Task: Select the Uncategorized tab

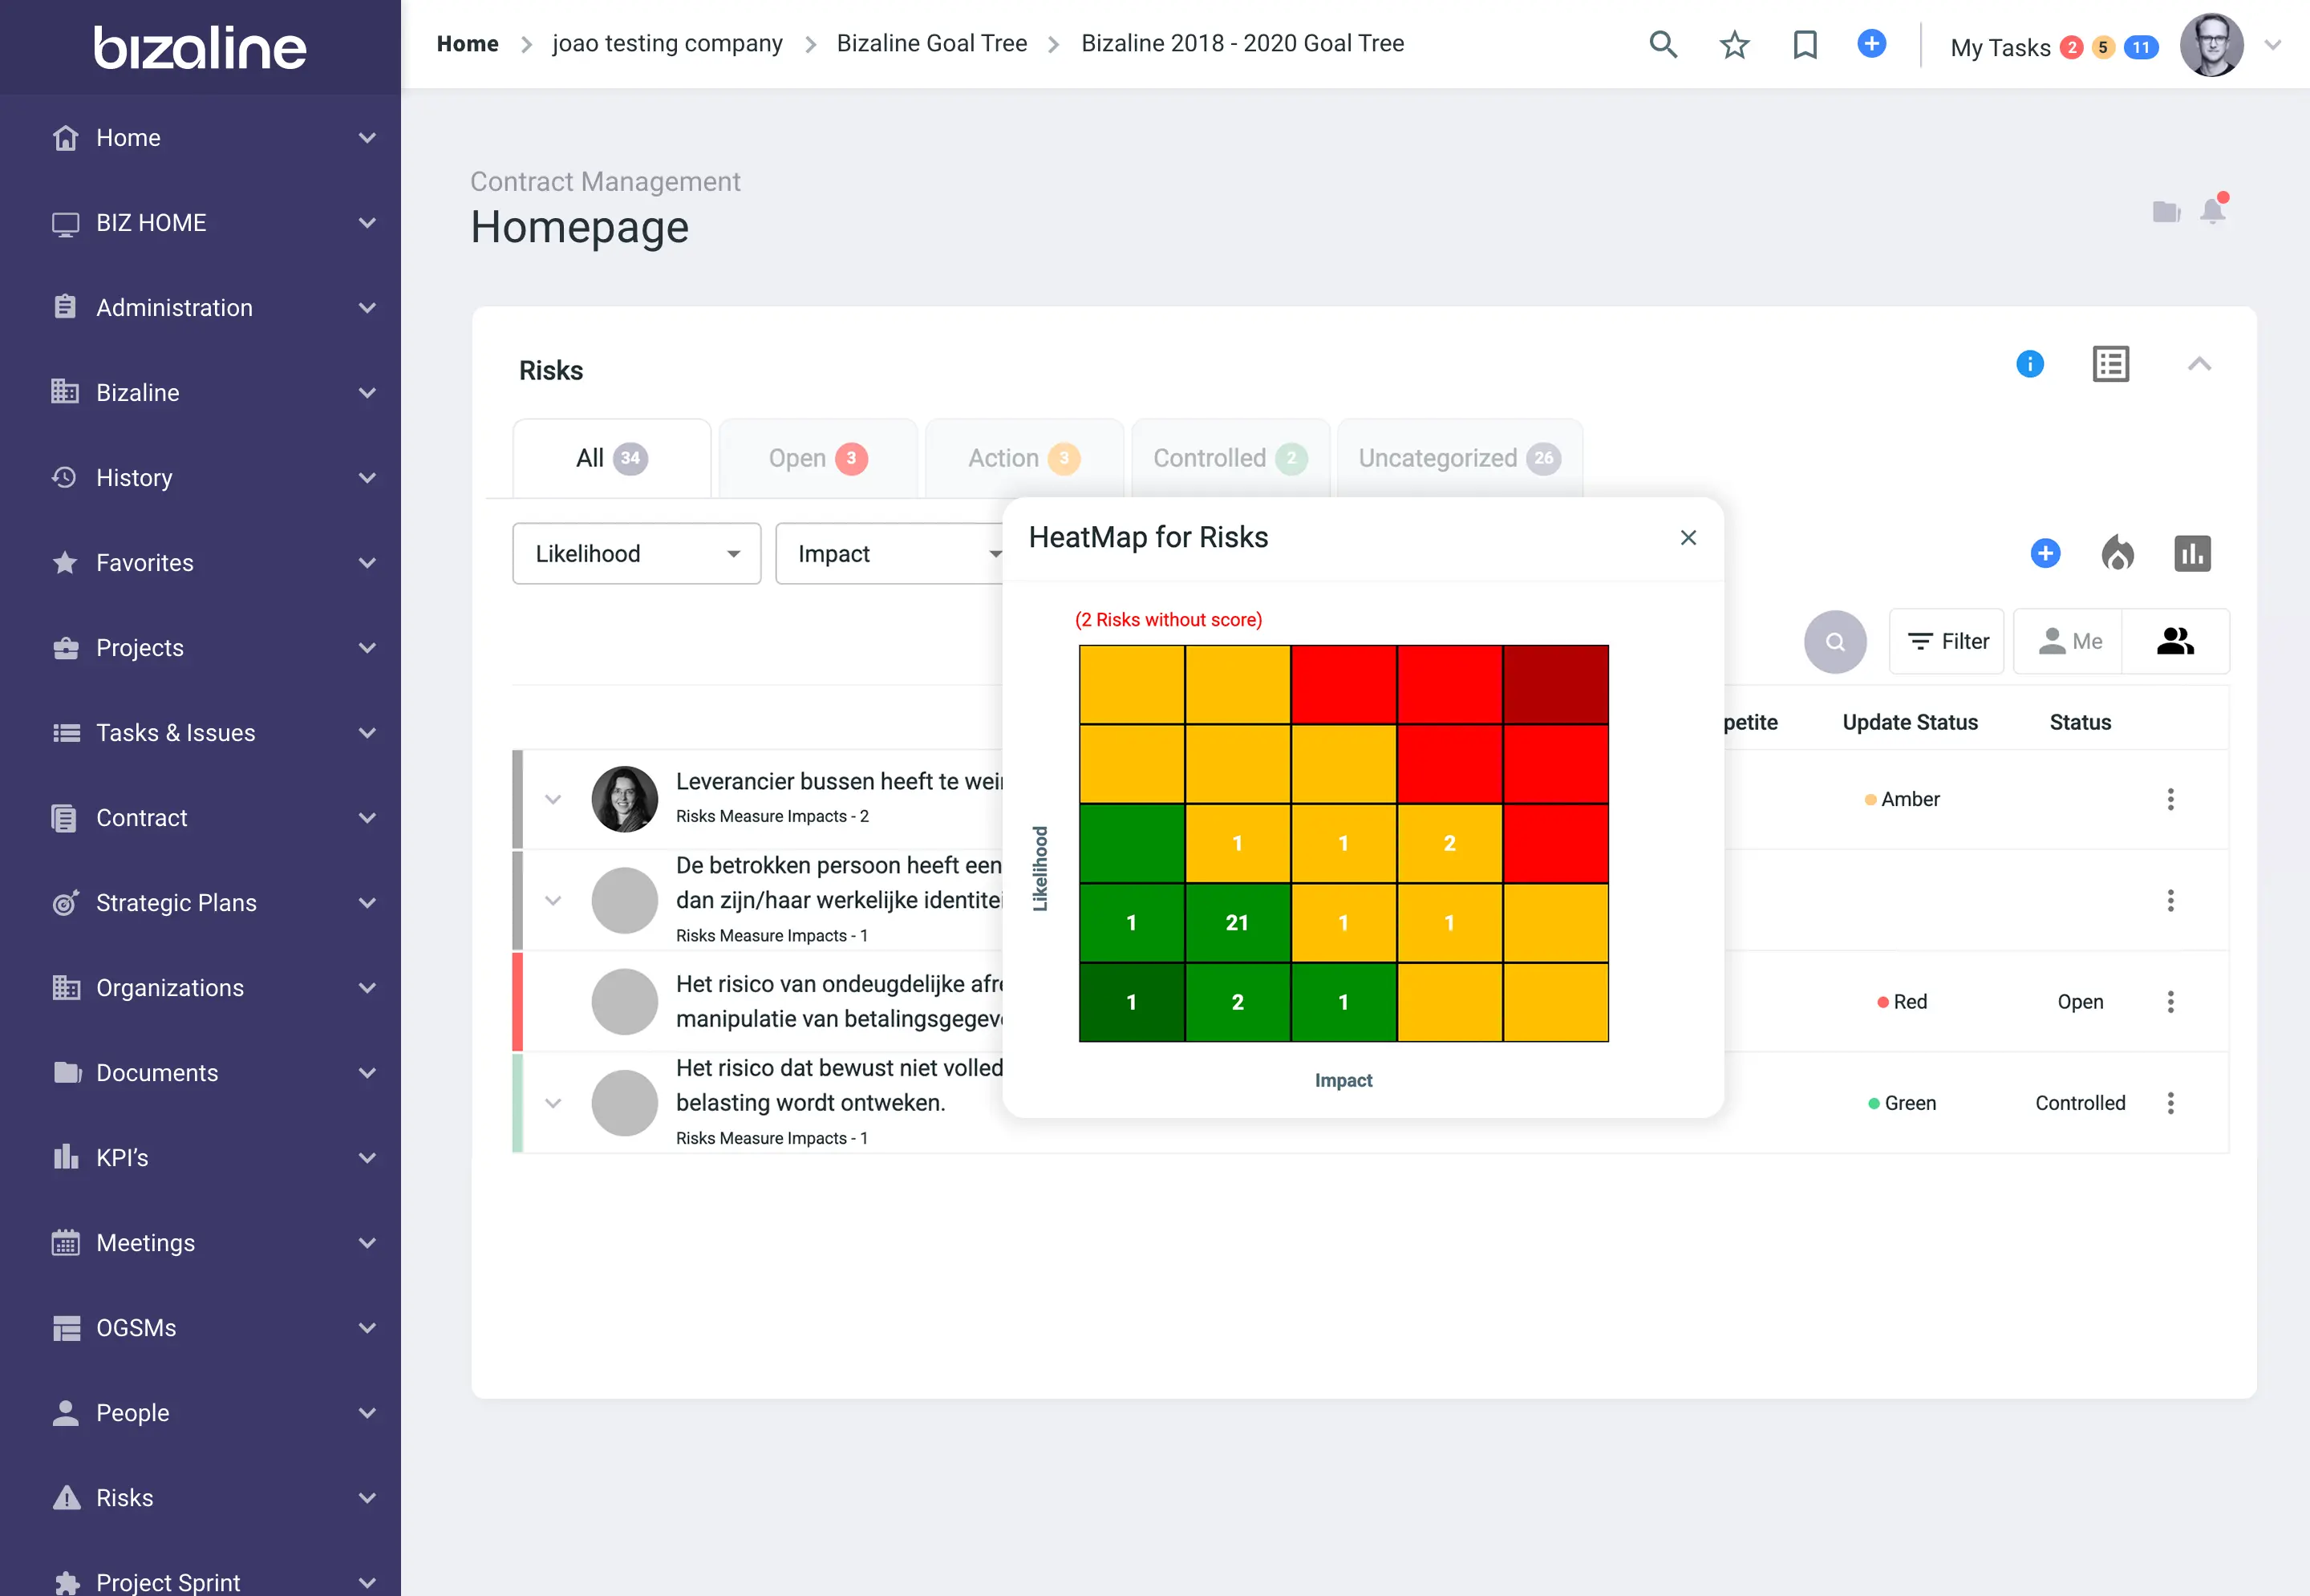Action: point(1458,459)
